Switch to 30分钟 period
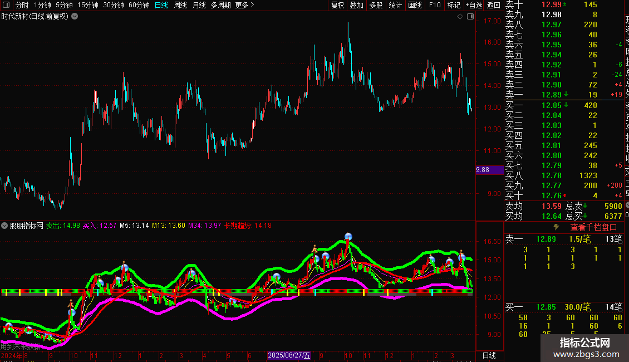Screen dimensions: 629x362 tap(114, 5)
